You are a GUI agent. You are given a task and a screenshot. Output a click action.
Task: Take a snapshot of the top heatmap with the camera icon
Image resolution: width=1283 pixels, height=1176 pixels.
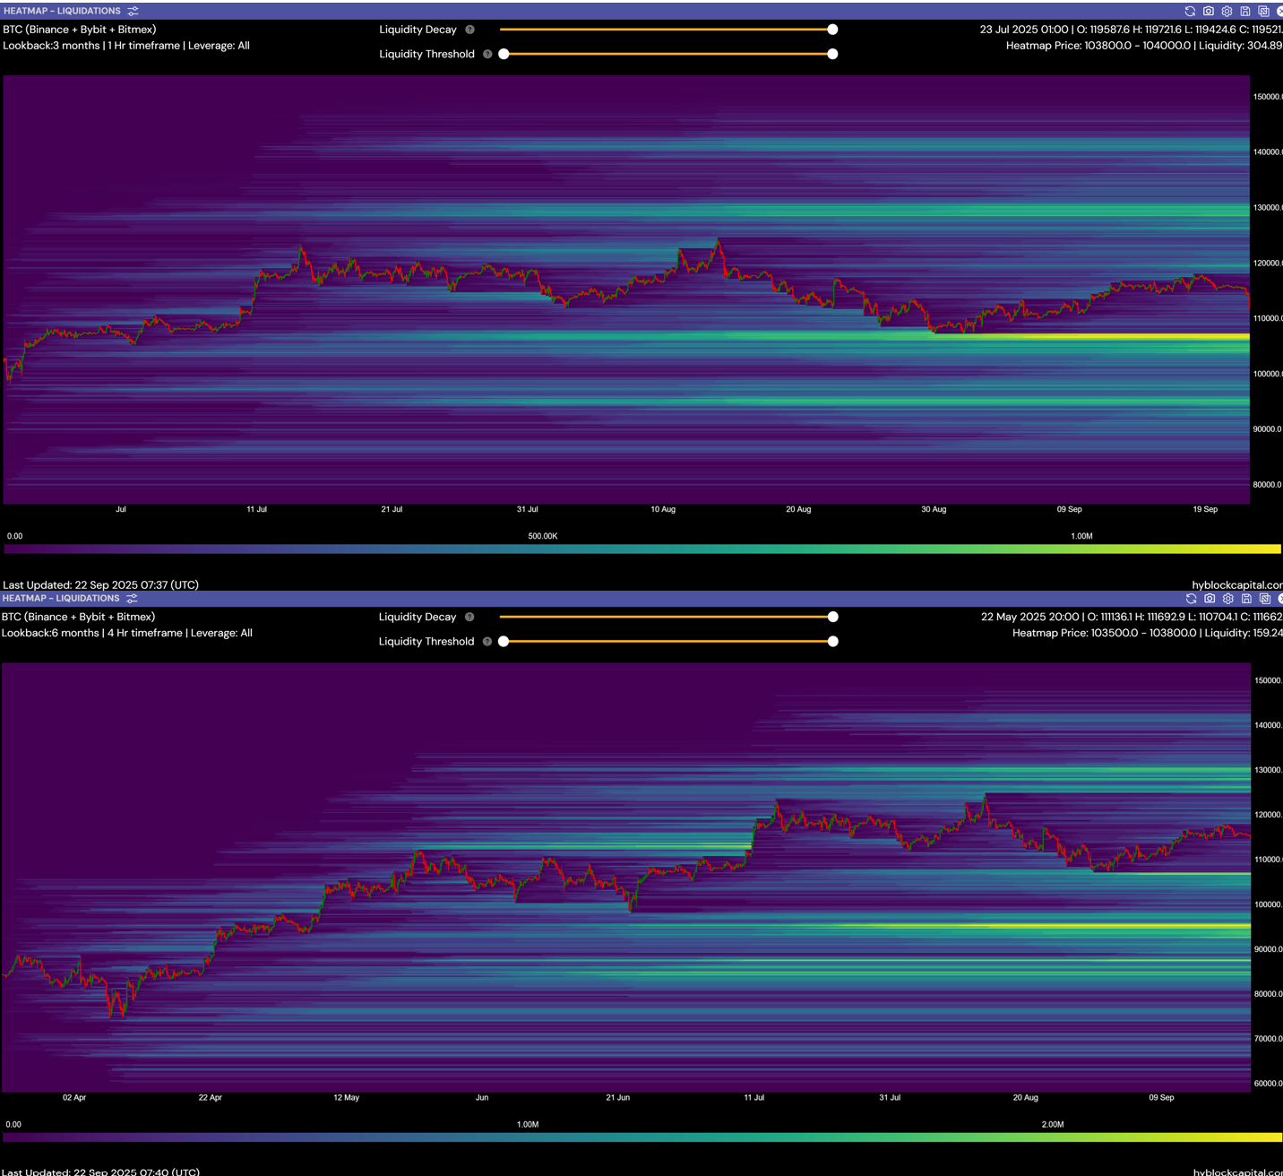[x=1209, y=11]
